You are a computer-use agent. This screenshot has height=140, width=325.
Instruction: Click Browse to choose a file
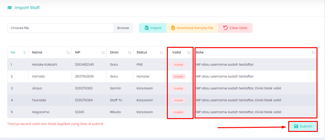coord(123,28)
